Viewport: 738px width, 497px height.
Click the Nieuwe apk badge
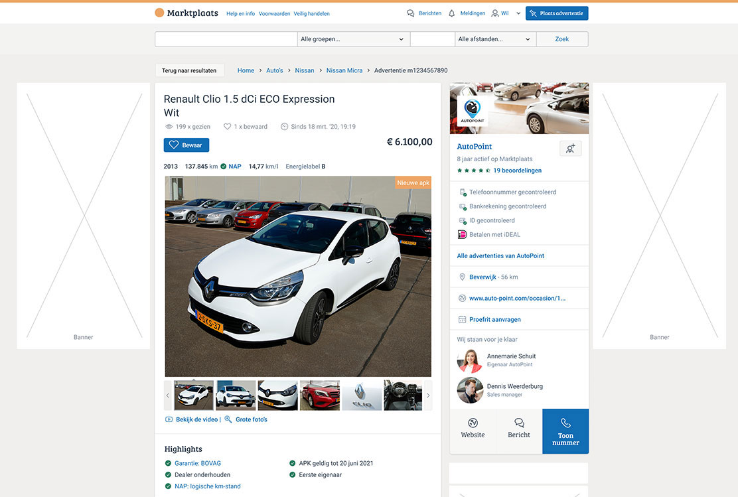[413, 182]
